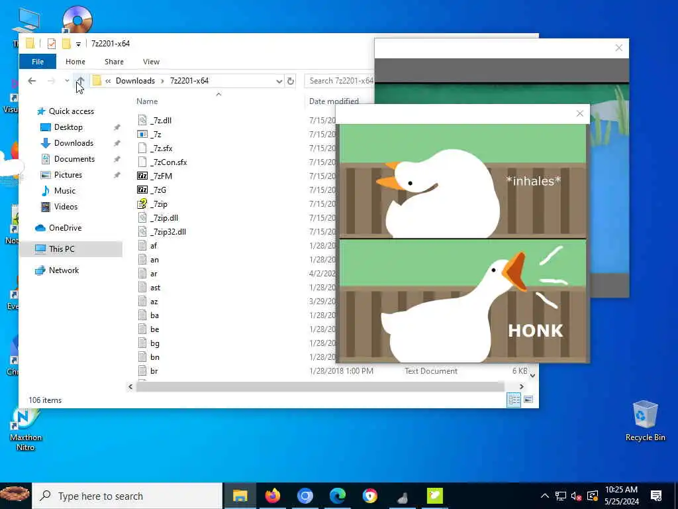Go up one folder level
This screenshot has width=678, height=509.
pyautogui.click(x=80, y=81)
